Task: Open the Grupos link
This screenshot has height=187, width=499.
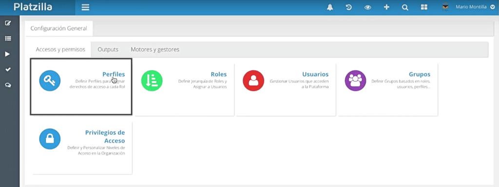Action: coord(420,74)
